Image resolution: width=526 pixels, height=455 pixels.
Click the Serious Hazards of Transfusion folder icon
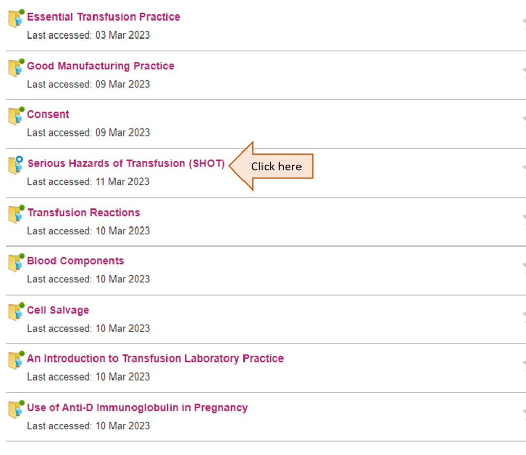pos(15,165)
